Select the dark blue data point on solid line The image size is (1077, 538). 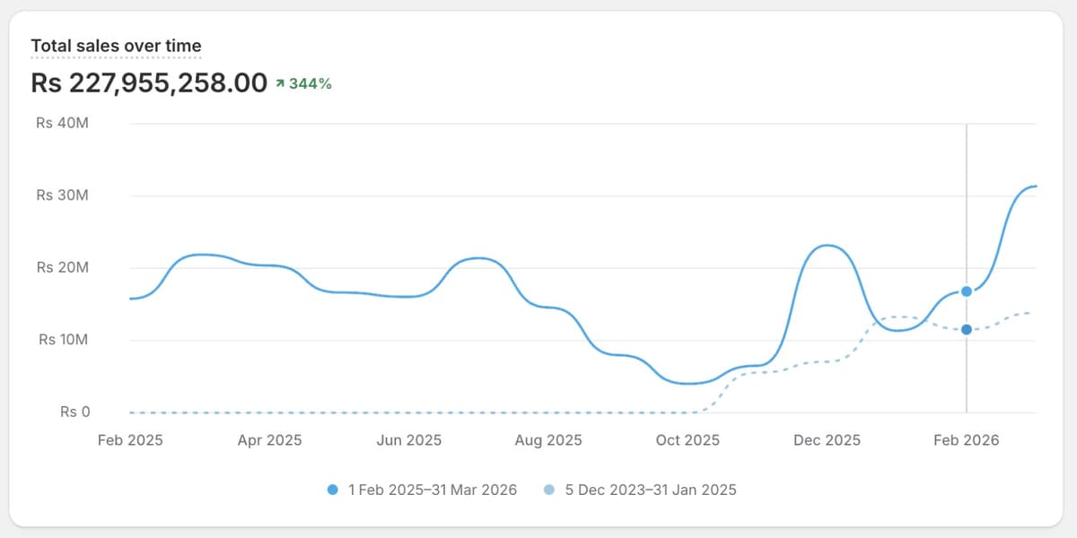pos(966,291)
